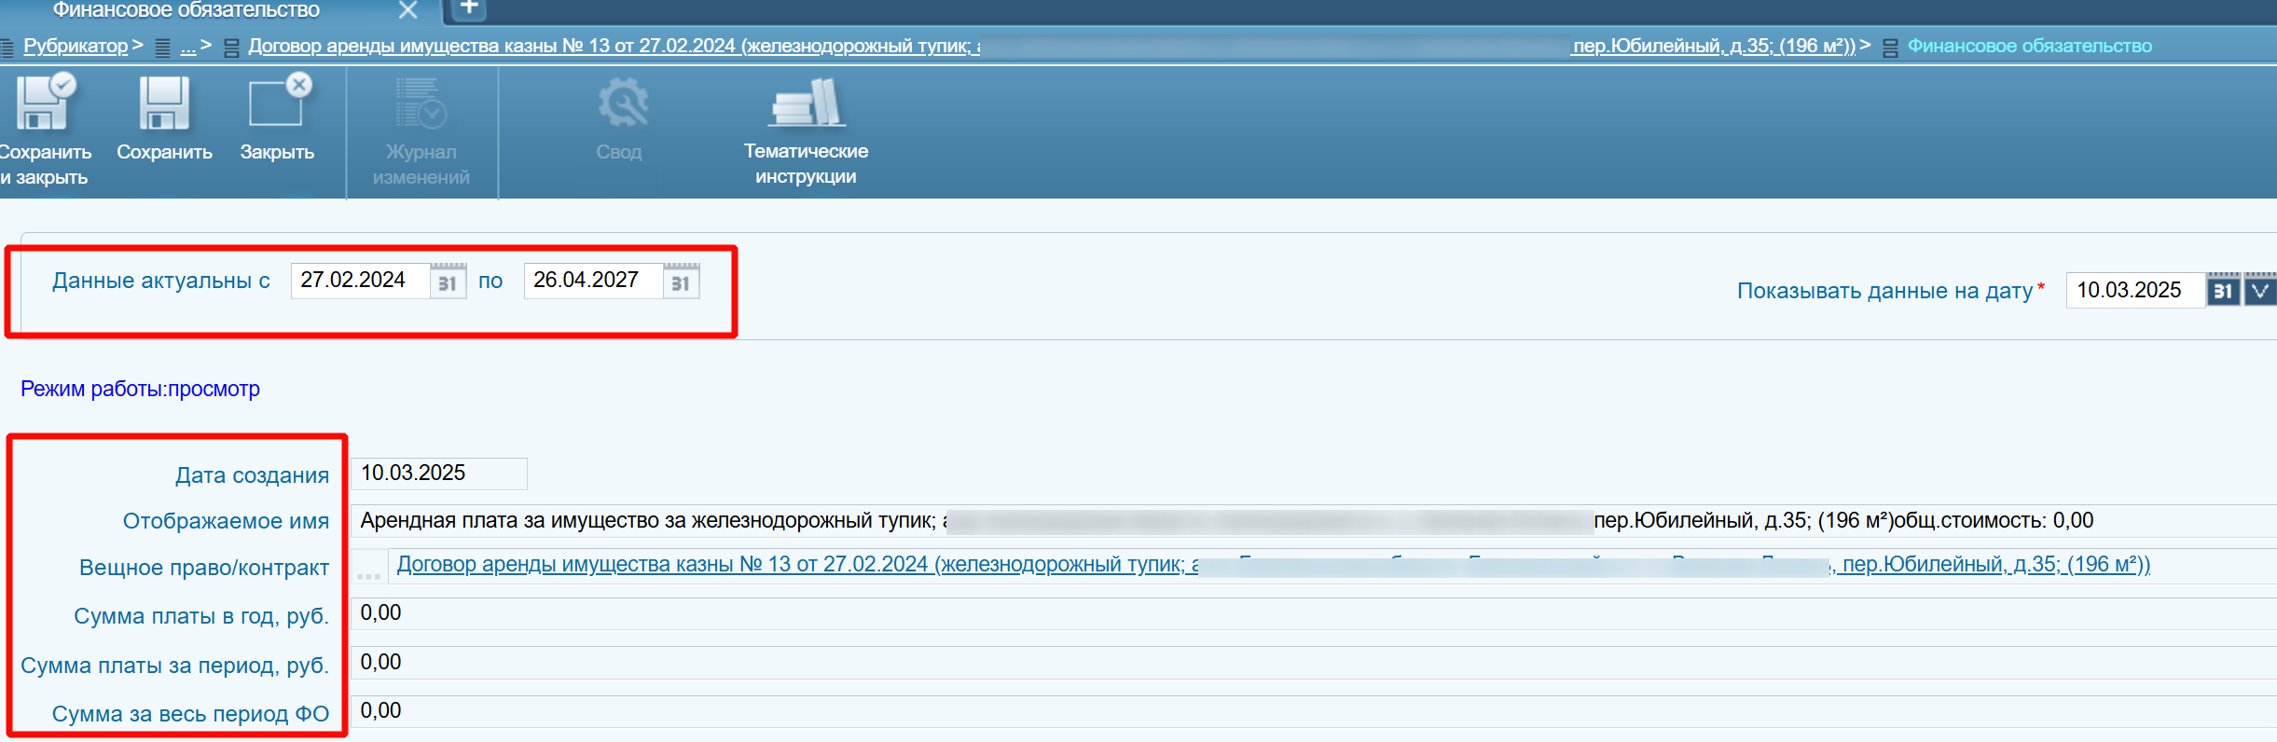Click the Закрыть toolbar icon
This screenshot has height=742, width=2277.
[x=277, y=104]
